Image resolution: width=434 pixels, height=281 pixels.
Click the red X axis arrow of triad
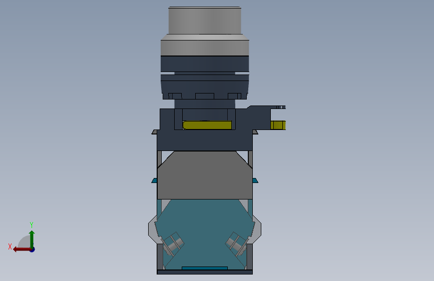[x=22, y=249]
